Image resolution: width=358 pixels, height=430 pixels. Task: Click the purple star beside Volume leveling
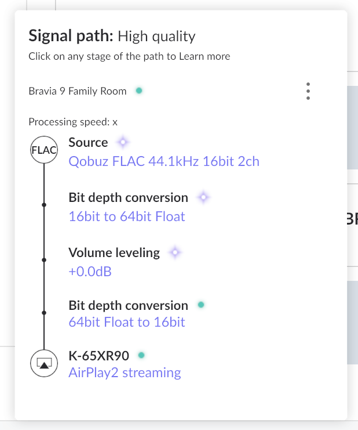[x=175, y=252]
